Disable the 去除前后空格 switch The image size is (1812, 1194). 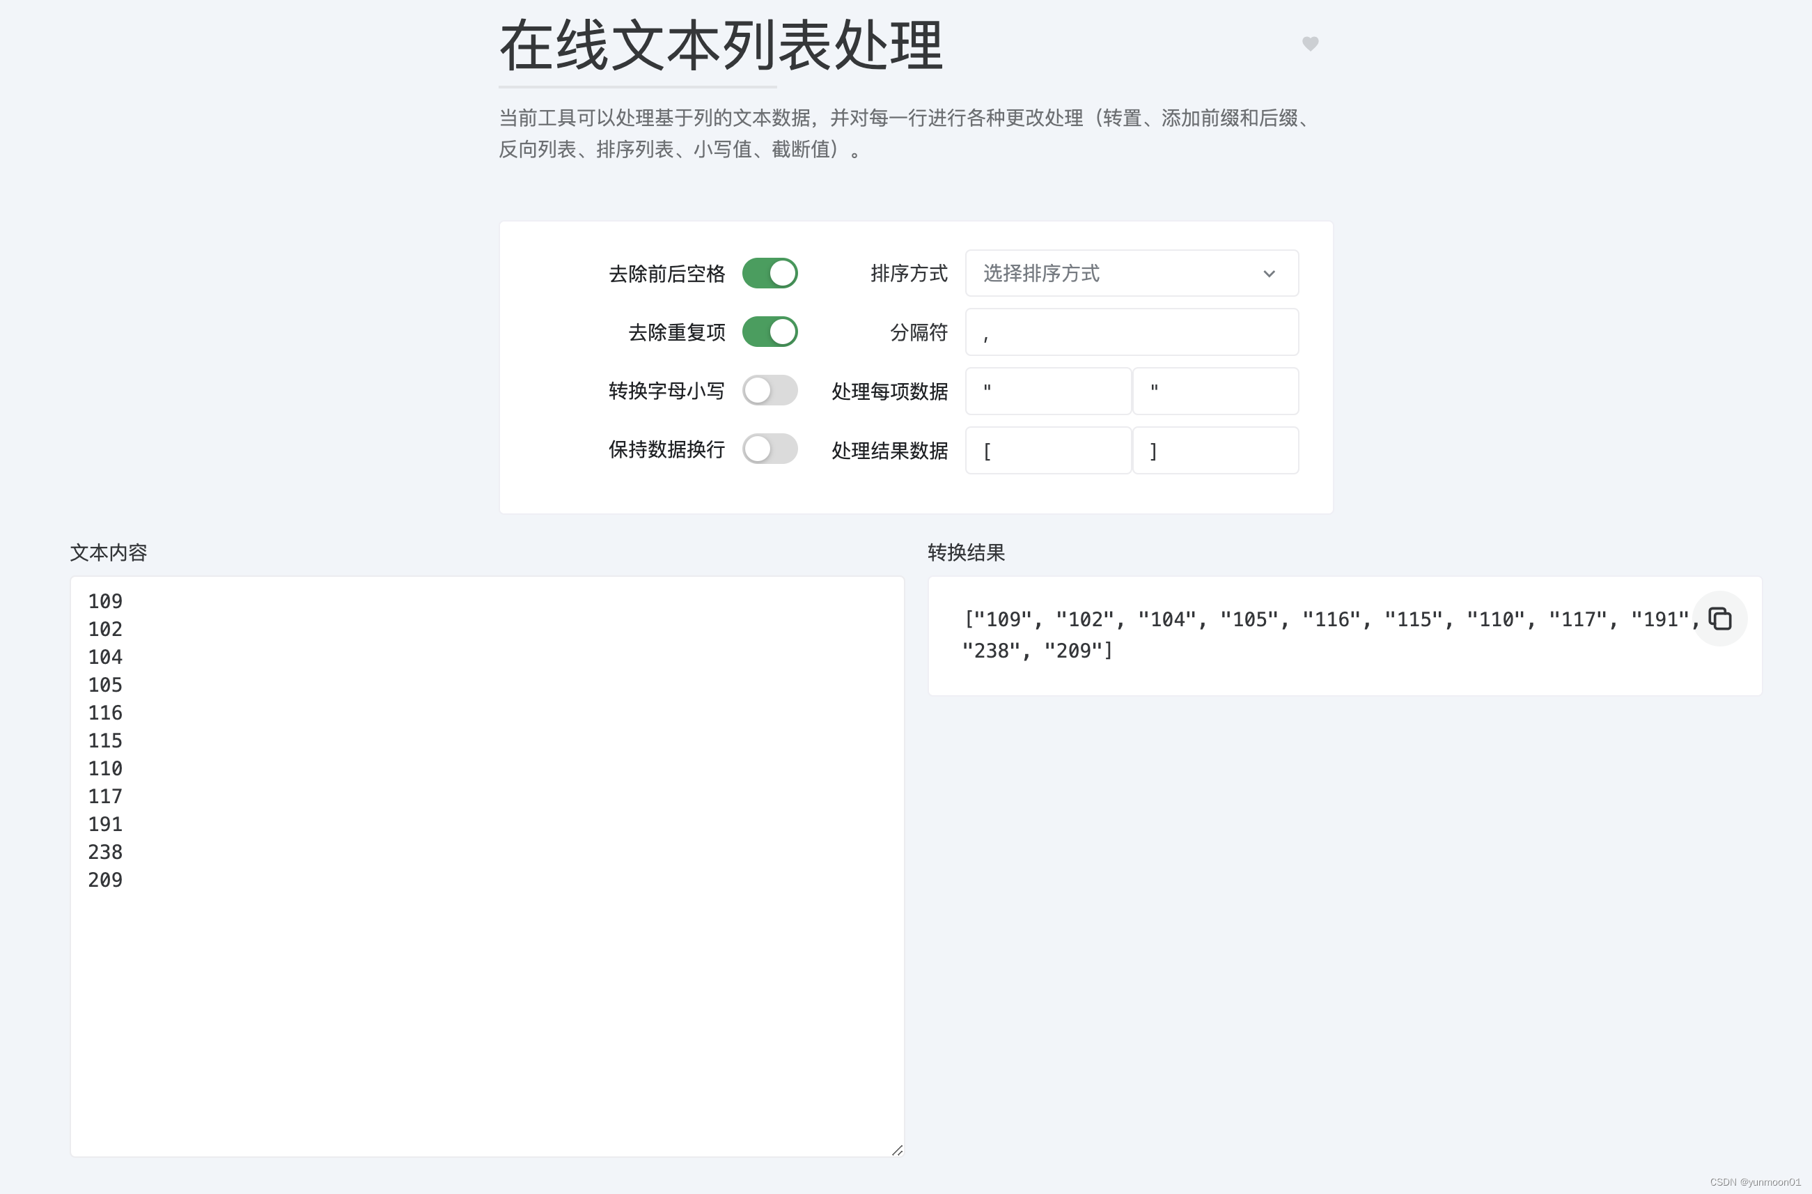pos(770,273)
